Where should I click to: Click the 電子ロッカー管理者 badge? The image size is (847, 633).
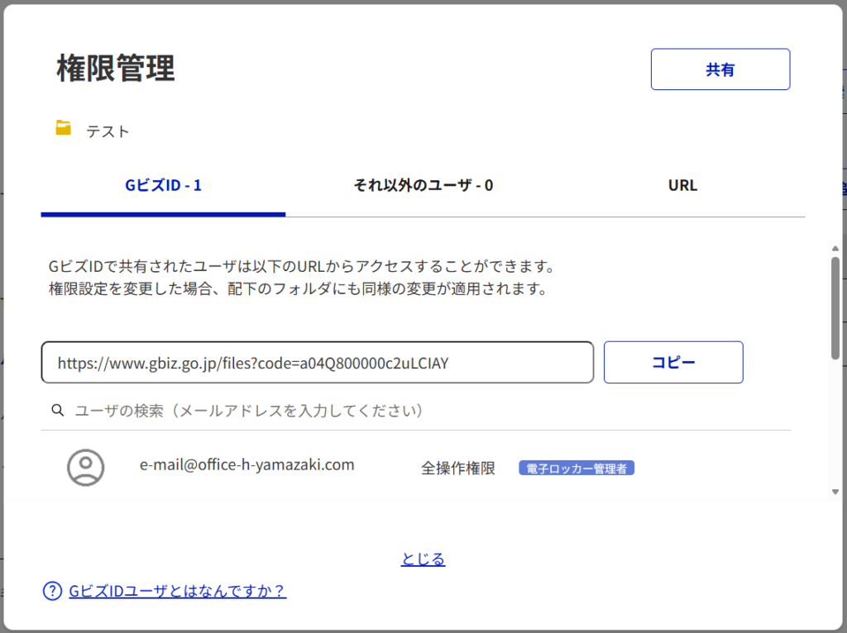577,469
